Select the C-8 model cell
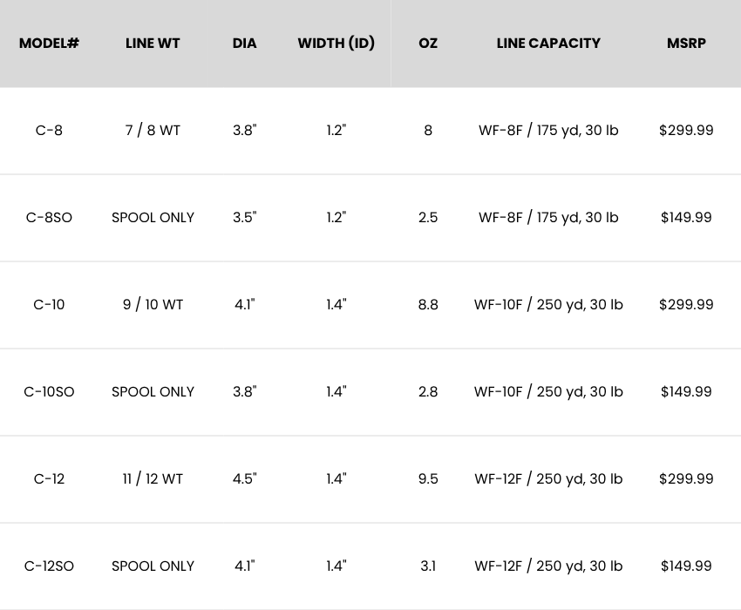The width and height of the screenshot is (741, 610). [x=49, y=130]
